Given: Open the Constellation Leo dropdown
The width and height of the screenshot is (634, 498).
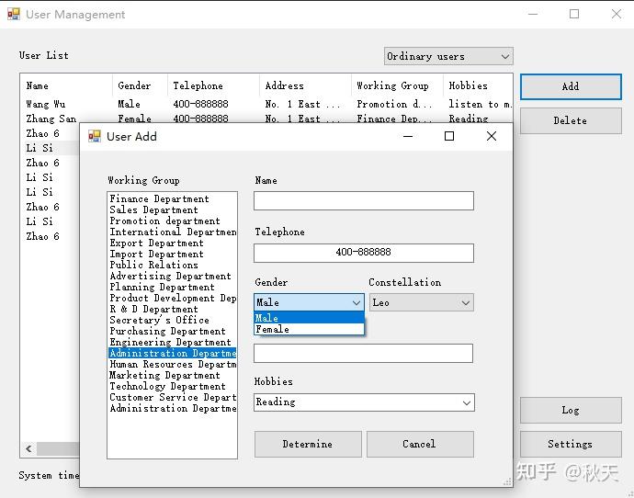Looking at the screenshot, I should [421, 303].
